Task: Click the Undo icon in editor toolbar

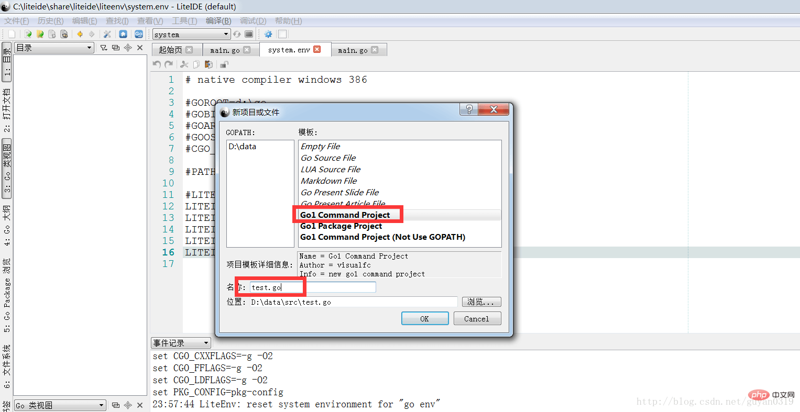Action: coord(157,64)
